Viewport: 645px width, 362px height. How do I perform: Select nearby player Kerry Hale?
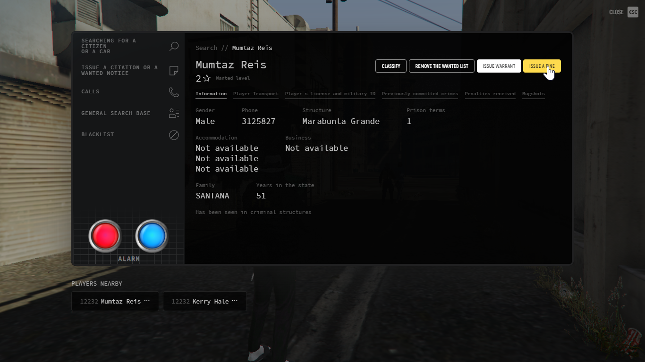click(x=205, y=301)
